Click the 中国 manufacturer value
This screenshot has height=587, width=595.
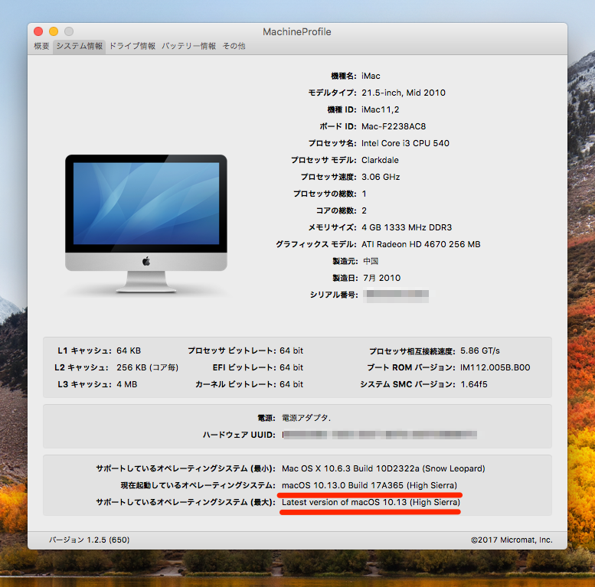(x=371, y=261)
